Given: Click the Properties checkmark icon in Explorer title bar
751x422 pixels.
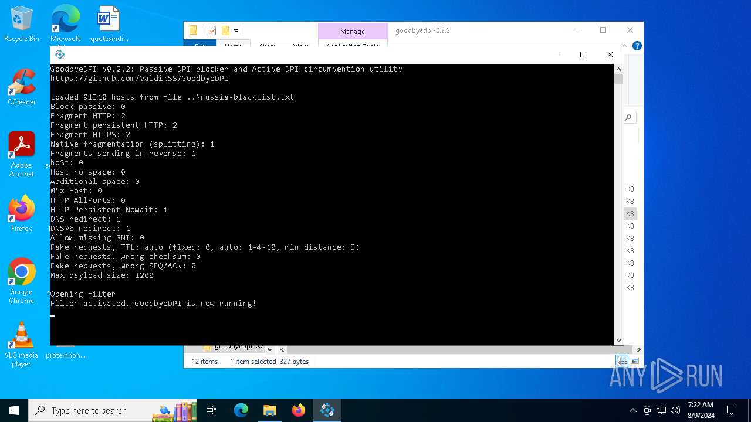Looking at the screenshot, I should 212,30.
